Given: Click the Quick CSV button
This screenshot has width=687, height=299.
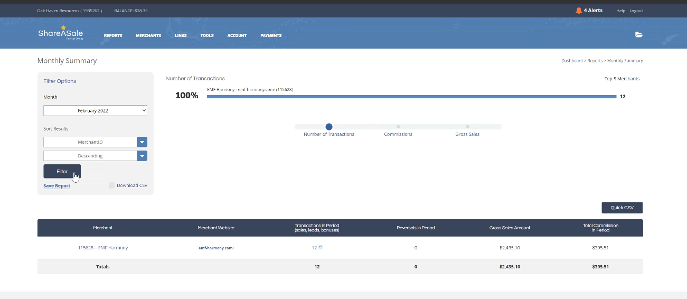Looking at the screenshot, I should (622, 208).
